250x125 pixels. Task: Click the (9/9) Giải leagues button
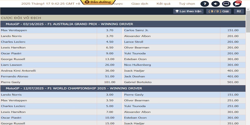pos(218,11)
